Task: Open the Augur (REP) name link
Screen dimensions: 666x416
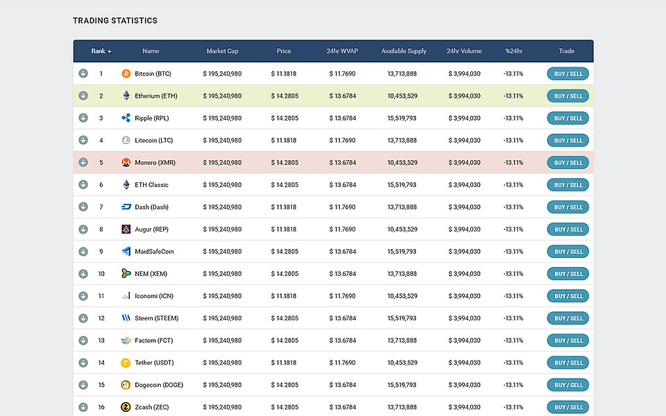Action: coord(151,229)
